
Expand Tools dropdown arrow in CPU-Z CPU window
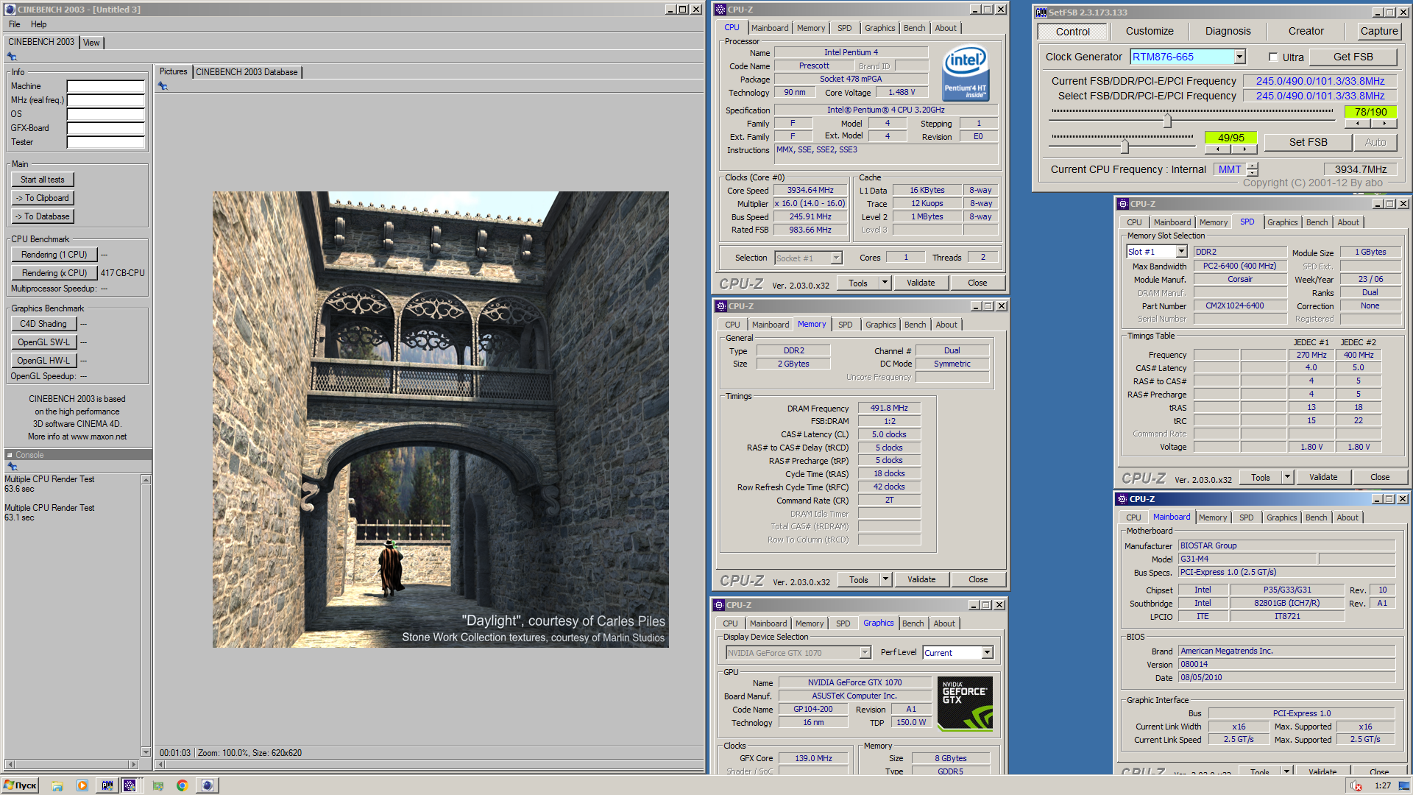click(x=885, y=283)
